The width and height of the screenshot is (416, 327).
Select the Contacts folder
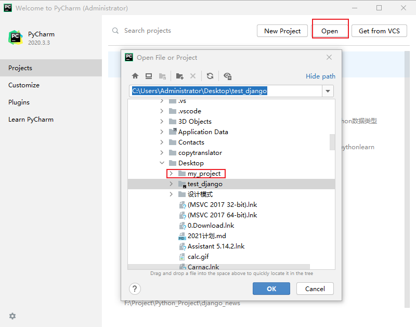(191, 142)
